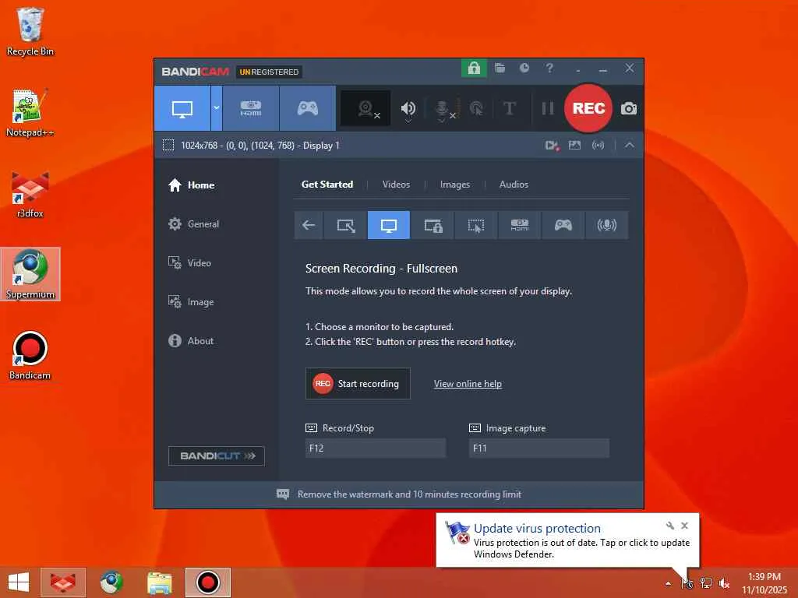Image resolution: width=798 pixels, height=598 pixels.
Task: Open the help question mark icon
Action: (x=549, y=68)
